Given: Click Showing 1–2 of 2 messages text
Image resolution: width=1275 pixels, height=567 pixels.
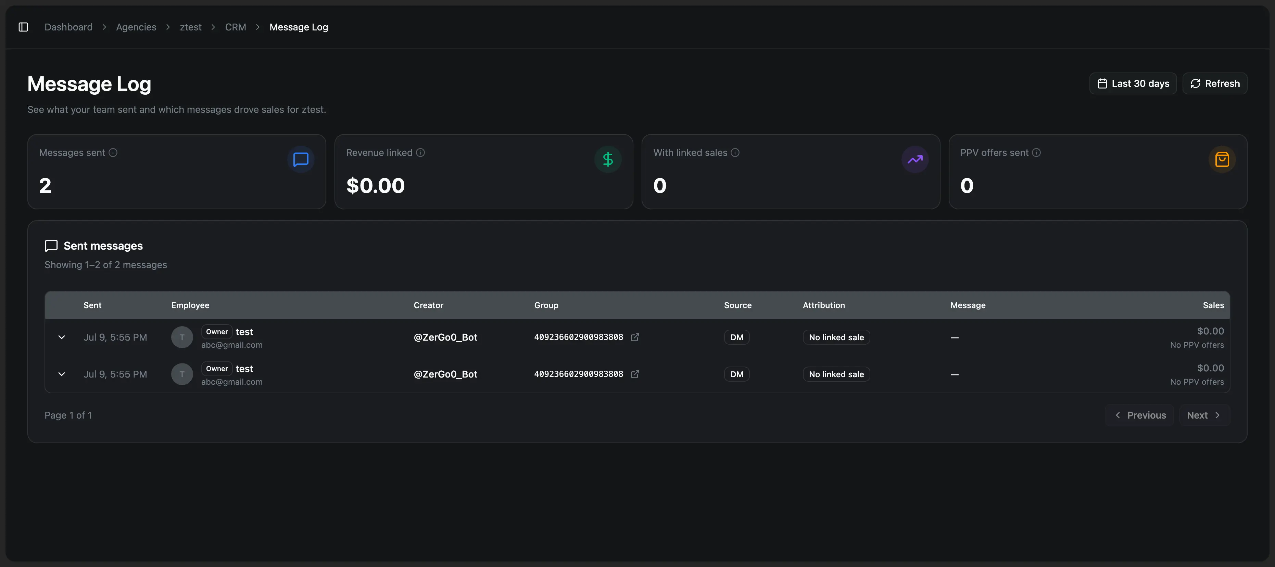Looking at the screenshot, I should pyautogui.click(x=106, y=265).
